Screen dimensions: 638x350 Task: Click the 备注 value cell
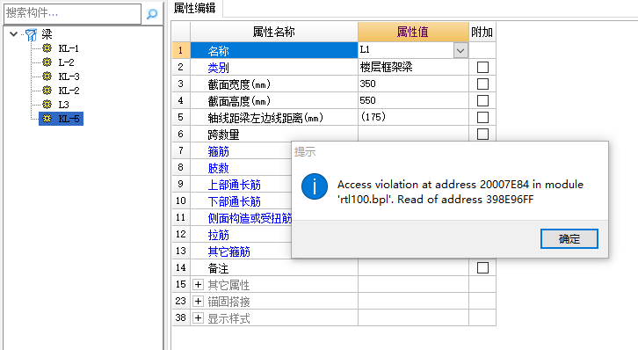pos(413,268)
